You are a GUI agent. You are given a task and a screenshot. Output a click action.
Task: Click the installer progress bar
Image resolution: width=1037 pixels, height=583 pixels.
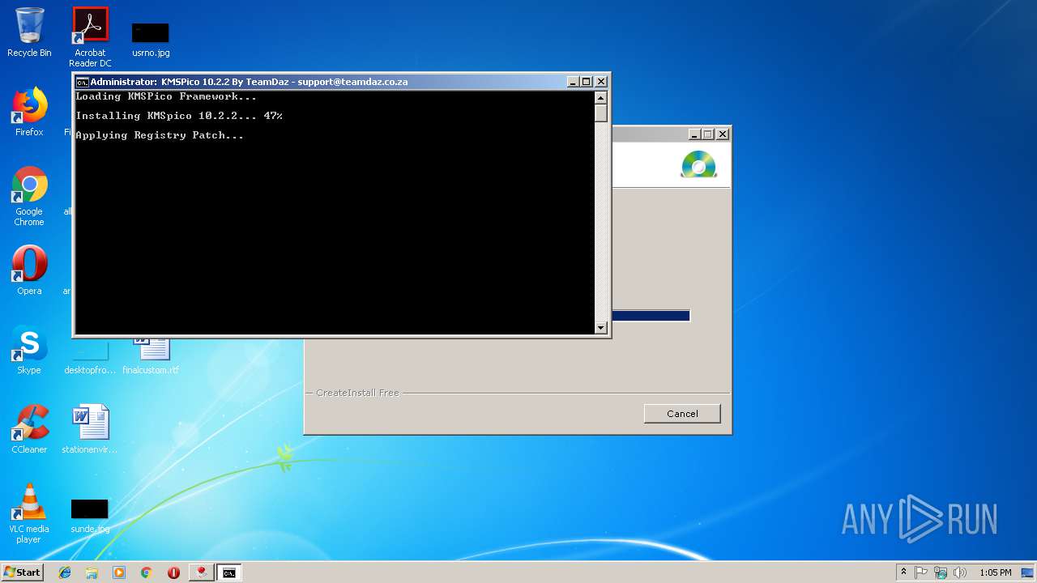pos(651,316)
